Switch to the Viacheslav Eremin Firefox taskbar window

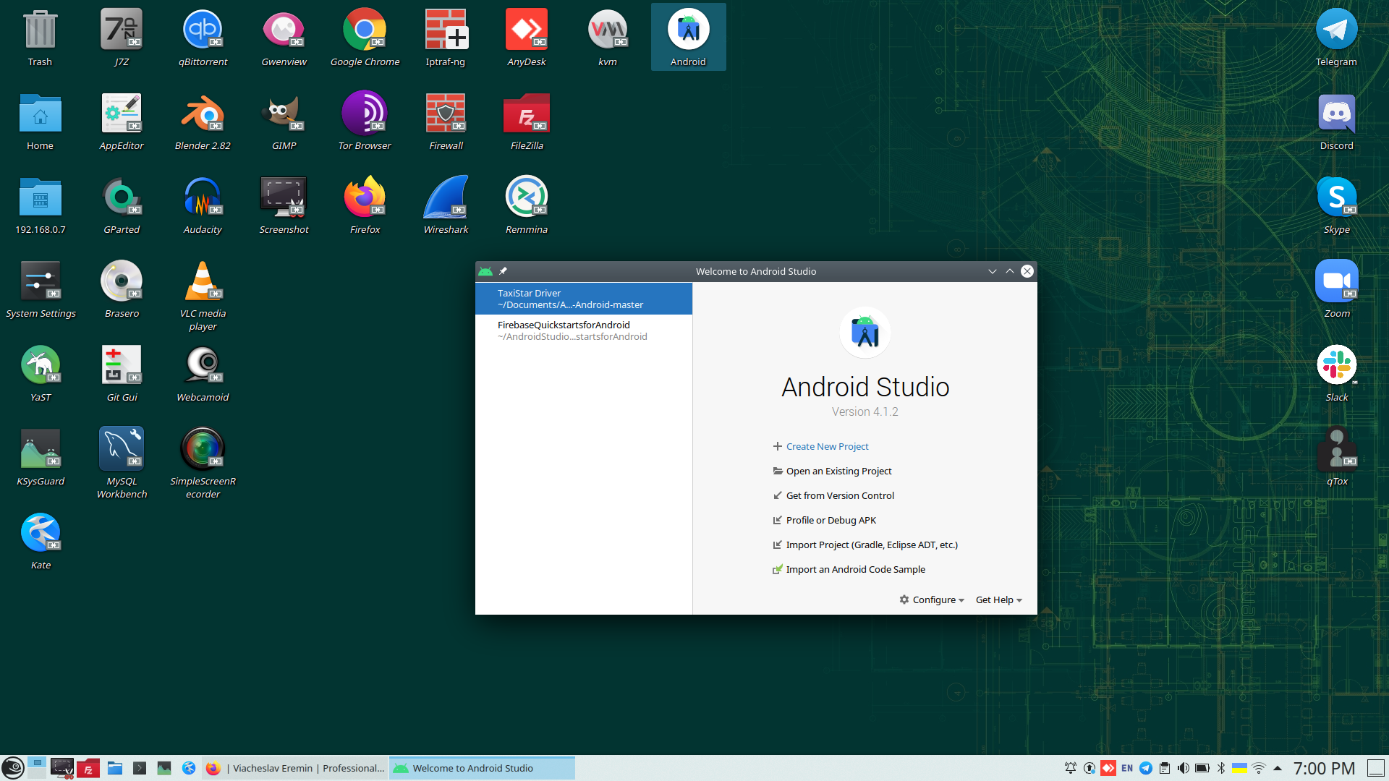coord(297,768)
